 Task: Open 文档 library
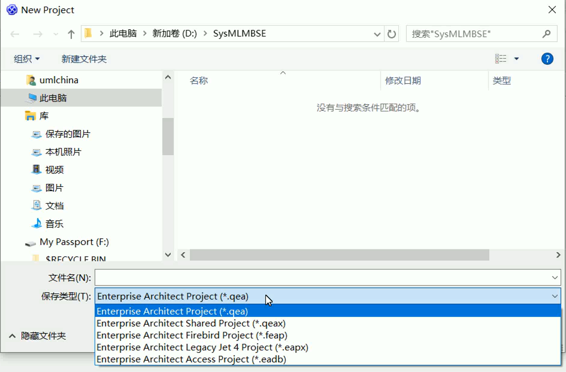tap(55, 206)
